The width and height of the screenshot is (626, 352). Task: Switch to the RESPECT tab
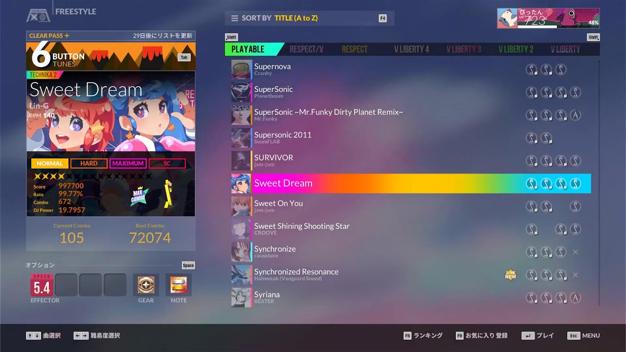tap(355, 49)
